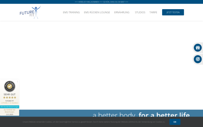Image resolution: width=203 pixels, height=127 pixels.
Task: Open the ProvenExpert widget three-dot menu
Action: pyautogui.click(x=18, y=82)
